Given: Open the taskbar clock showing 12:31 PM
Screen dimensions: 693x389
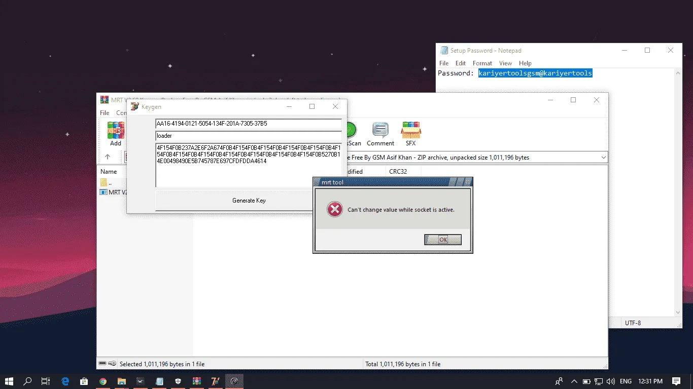Looking at the screenshot, I should (650, 381).
